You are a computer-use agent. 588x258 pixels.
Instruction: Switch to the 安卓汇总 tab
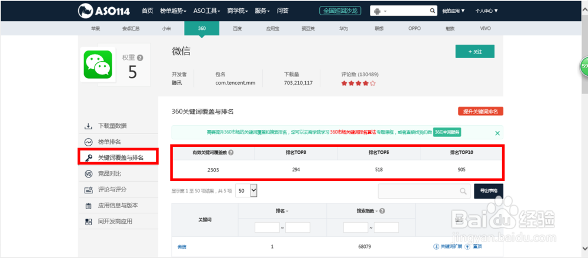click(x=131, y=28)
